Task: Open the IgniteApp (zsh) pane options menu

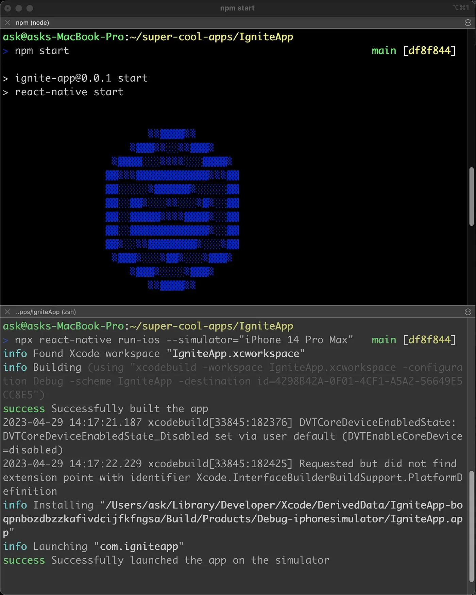Action: pyautogui.click(x=468, y=312)
